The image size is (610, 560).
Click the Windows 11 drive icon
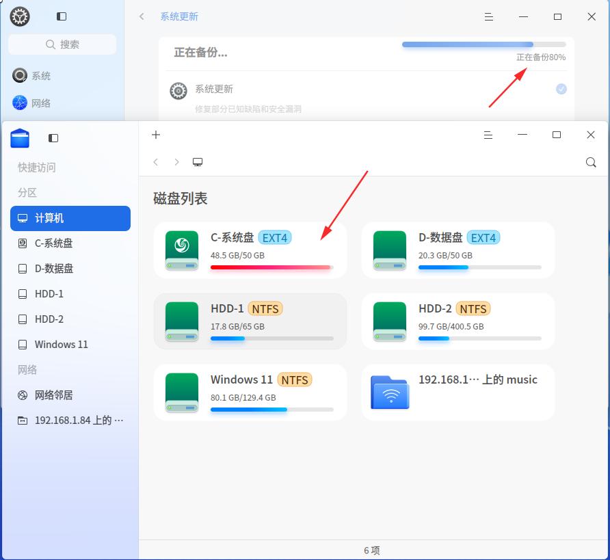182,392
